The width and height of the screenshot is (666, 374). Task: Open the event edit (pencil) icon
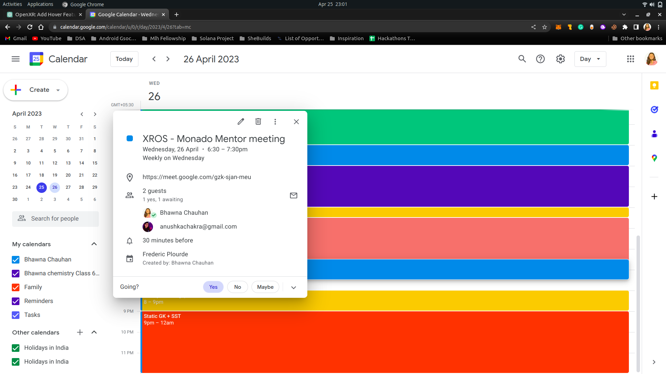click(241, 121)
